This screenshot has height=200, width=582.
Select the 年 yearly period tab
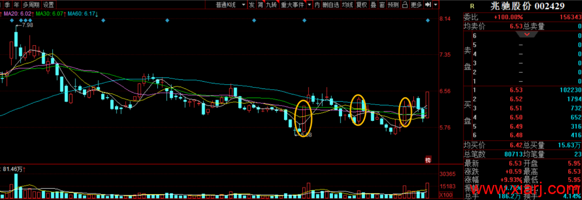click(x=16, y=5)
